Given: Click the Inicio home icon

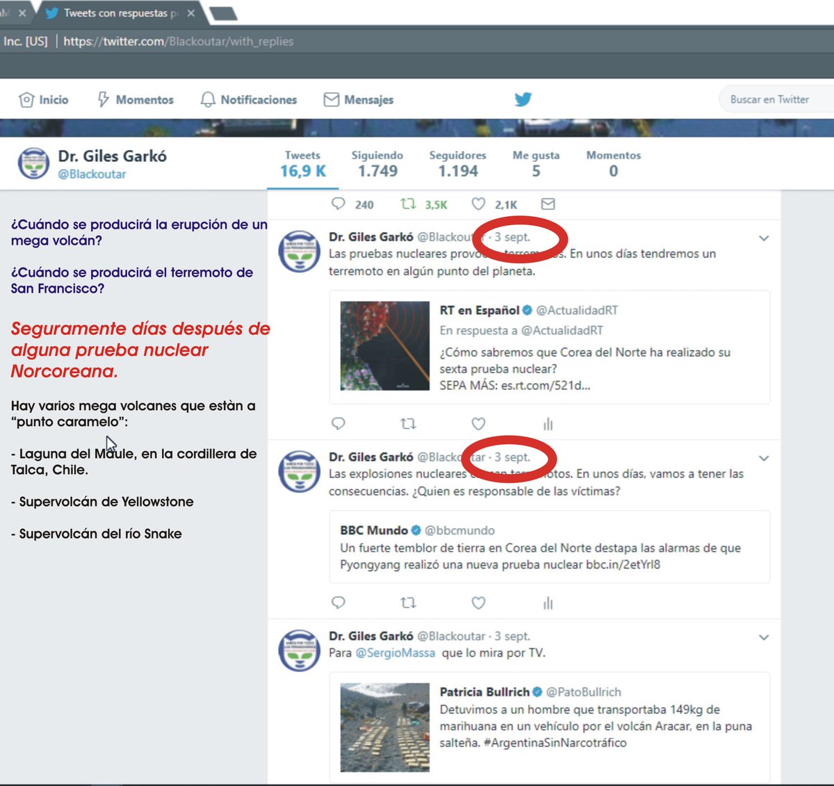Looking at the screenshot, I should (x=26, y=100).
